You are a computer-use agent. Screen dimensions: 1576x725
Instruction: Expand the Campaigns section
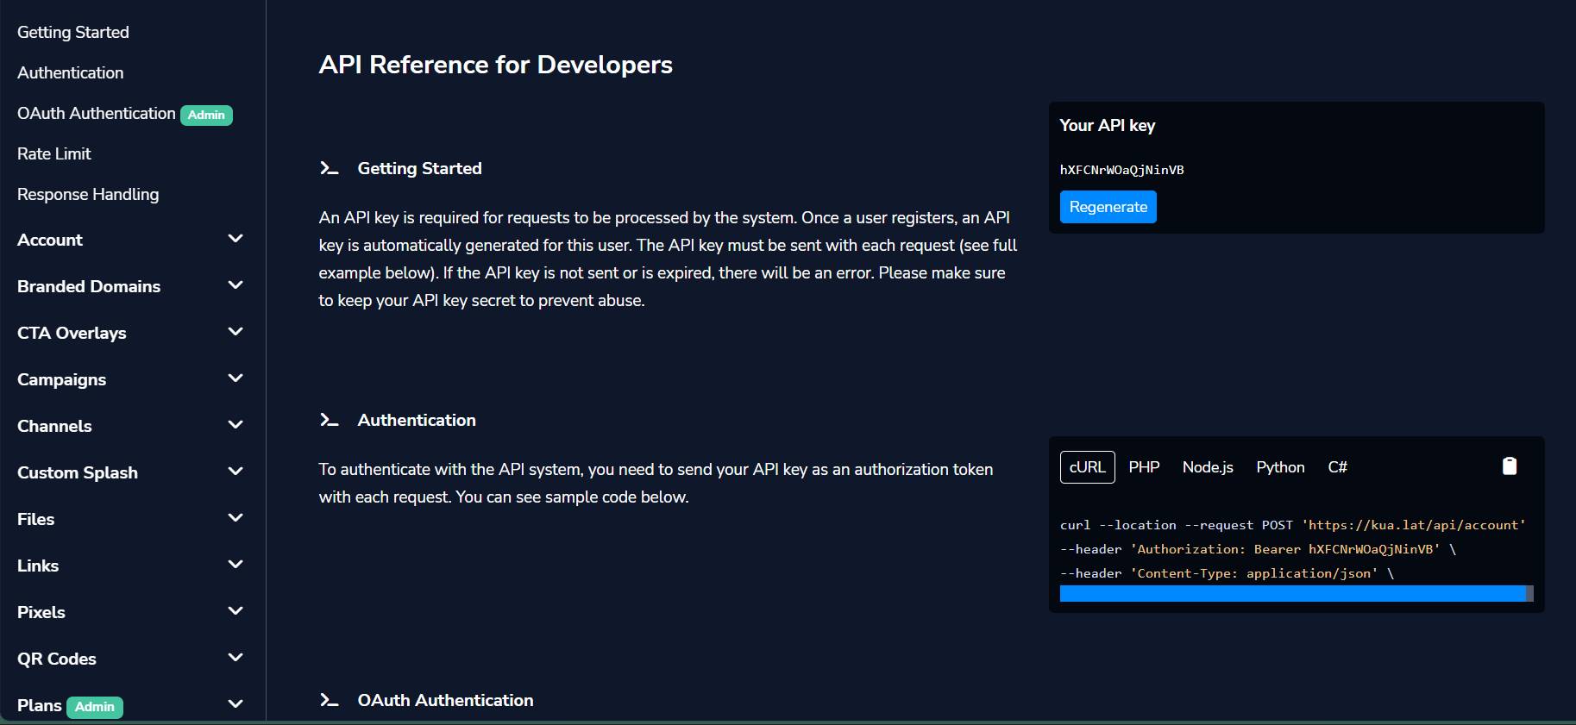235,378
